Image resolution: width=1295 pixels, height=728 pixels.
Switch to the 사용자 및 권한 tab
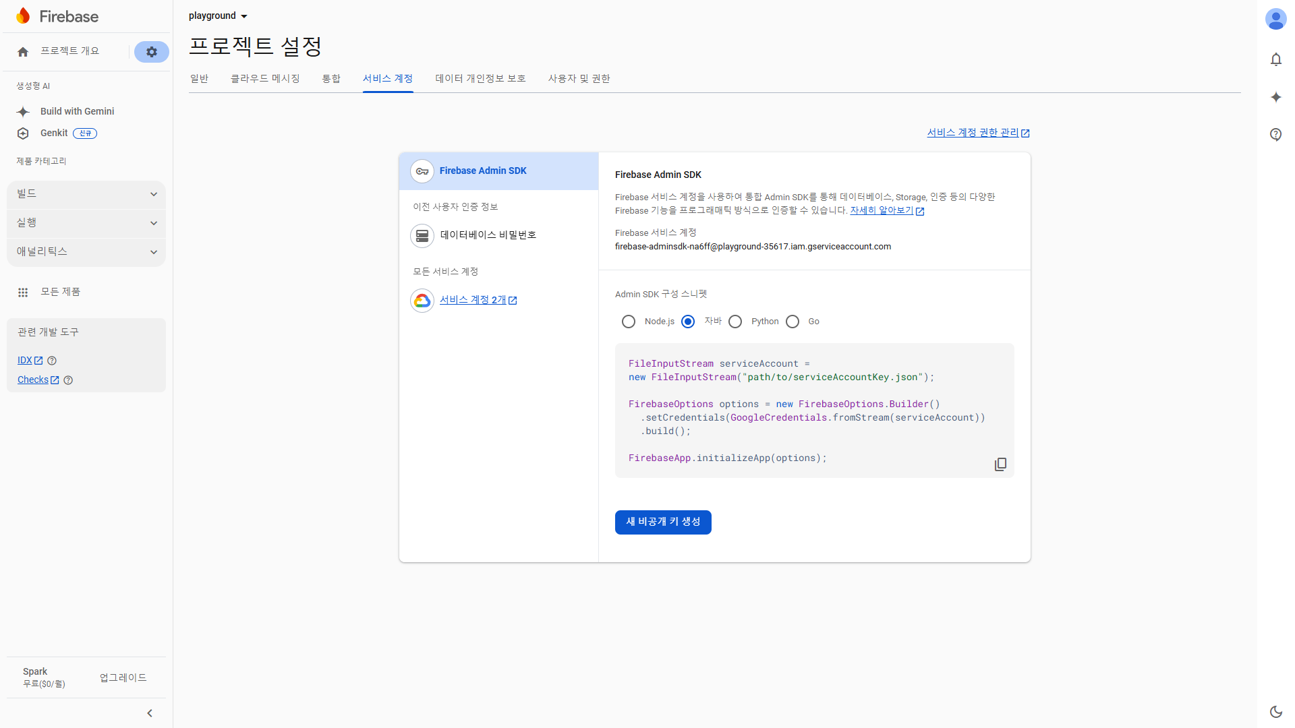[x=579, y=79]
